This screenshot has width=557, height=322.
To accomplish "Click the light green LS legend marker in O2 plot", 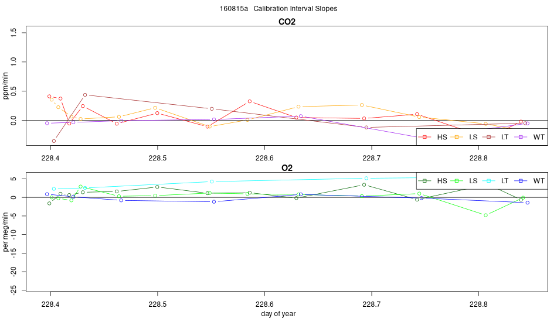I will (x=457, y=181).
